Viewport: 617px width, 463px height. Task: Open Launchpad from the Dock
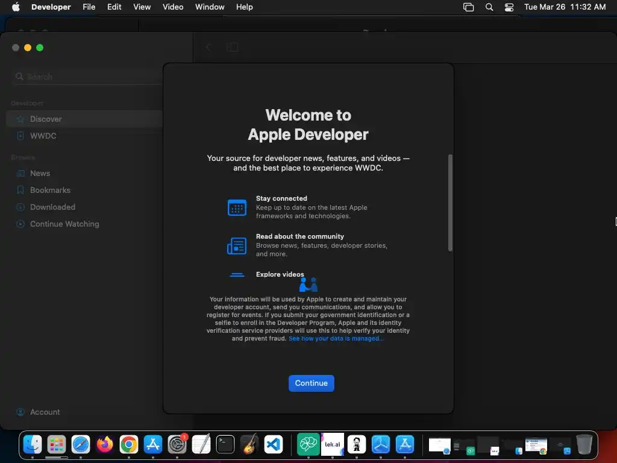57,444
